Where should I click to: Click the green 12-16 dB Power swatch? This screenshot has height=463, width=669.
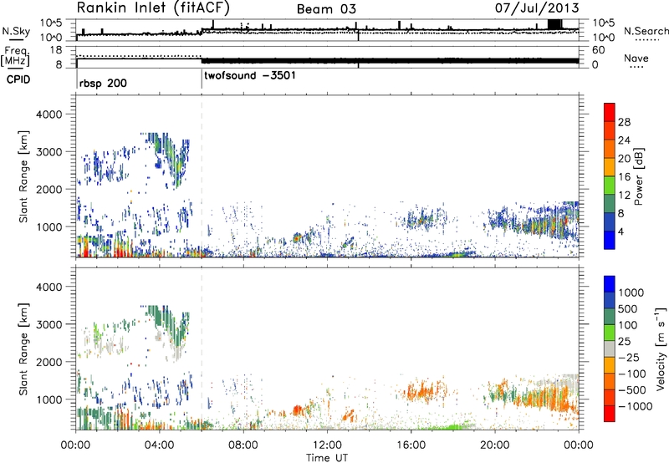click(610, 186)
